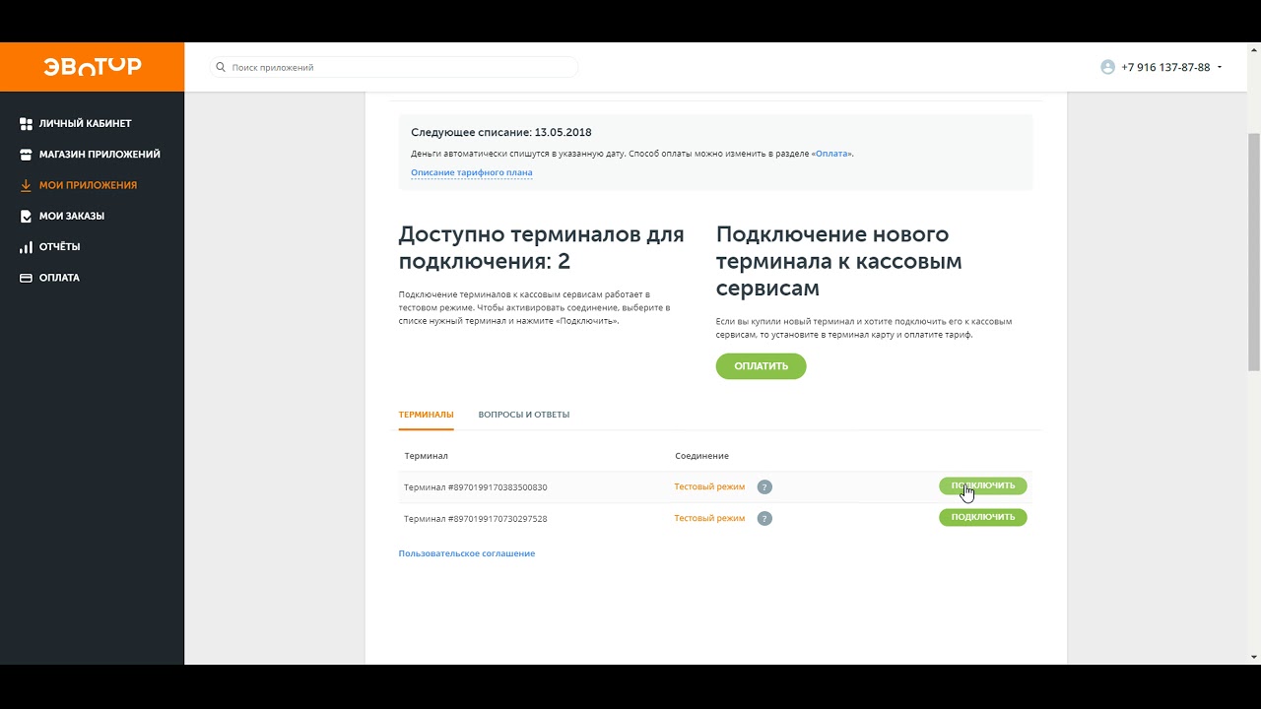1261x709 pixels.
Task: Select Терминал #8970199170383500830 text
Action: tap(475, 487)
